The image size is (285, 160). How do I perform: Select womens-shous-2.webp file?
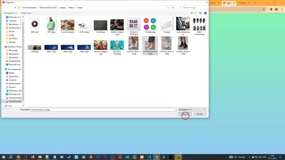pos(150,45)
